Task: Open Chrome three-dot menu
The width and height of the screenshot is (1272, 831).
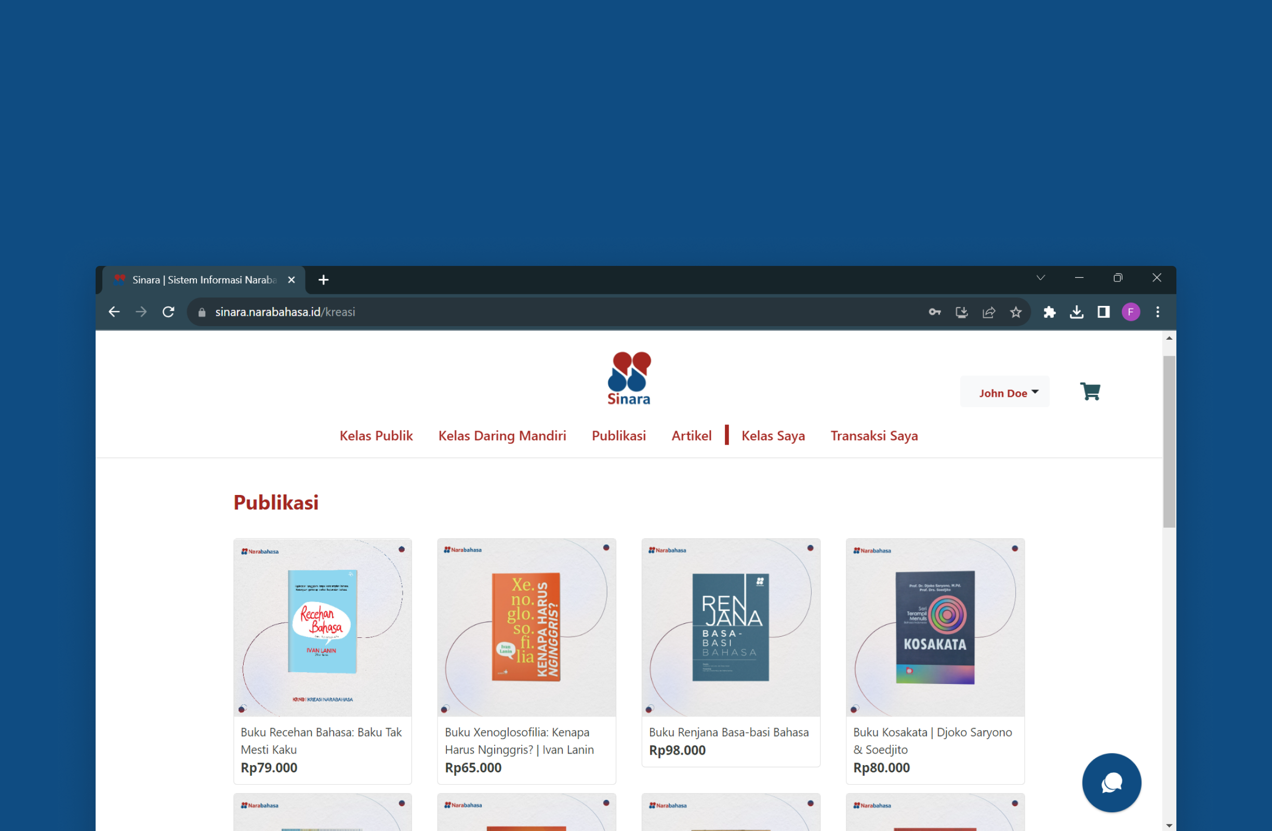Action: point(1158,312)
